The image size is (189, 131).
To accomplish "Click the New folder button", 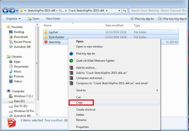I will click(53, 19).
